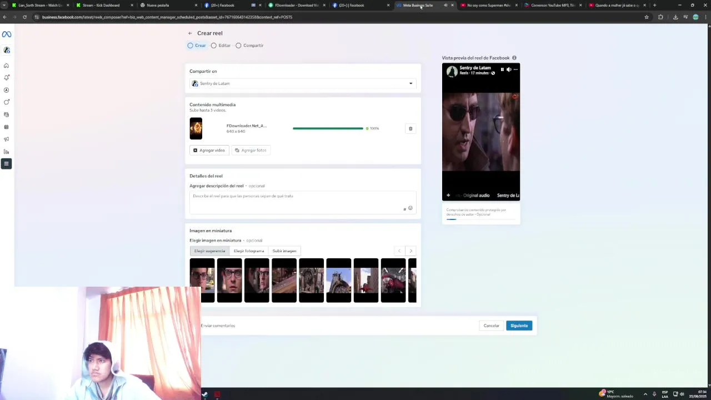The image size is (711, 400).
Task: Insert hashtag in reel description
Action: [x=404, y=209]
